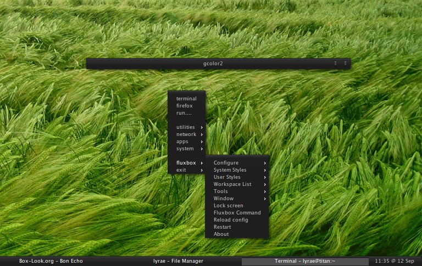Expand the exit submenu arrow

[202, 170]
